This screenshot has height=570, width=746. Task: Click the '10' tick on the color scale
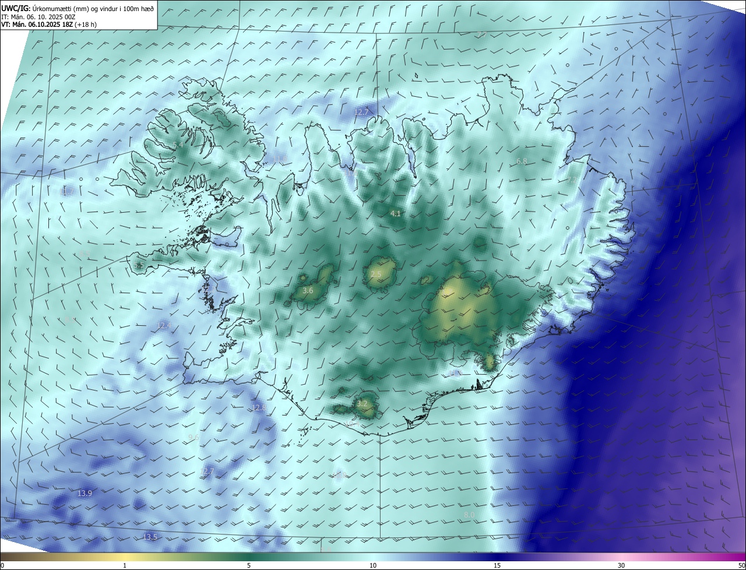373,565
